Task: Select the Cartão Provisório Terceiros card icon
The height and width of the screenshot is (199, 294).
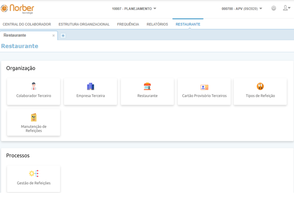Action: pyautogui.click(x=204, y=87)
